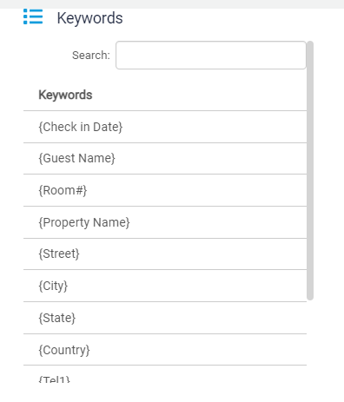Click the Keywords panel title
The image size is (344, 402).
click(x=89, y=18)
